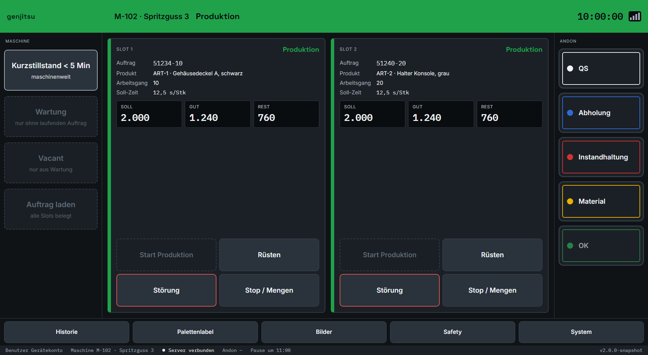Image resolution: width=648 pixels, height=355 pixels.
Task: Click product ART-1 · Gehäusedeckel A, schwarz
Action: 198,73
